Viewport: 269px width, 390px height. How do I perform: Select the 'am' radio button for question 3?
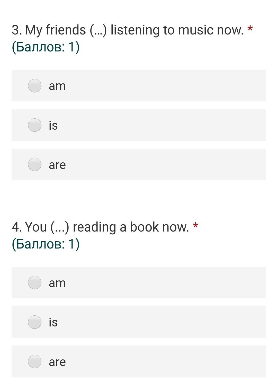(x=35, y=86)
